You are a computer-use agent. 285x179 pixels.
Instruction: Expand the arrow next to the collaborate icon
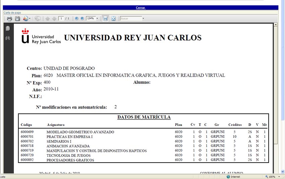click(x=30, y=18)
